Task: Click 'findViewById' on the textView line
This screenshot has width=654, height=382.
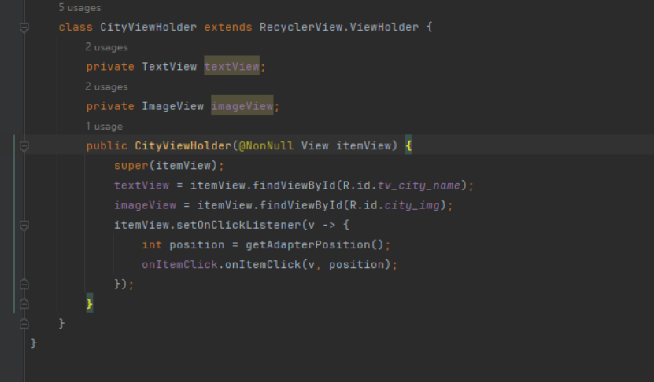Action: pyautogui.click(x=294, y=185)
